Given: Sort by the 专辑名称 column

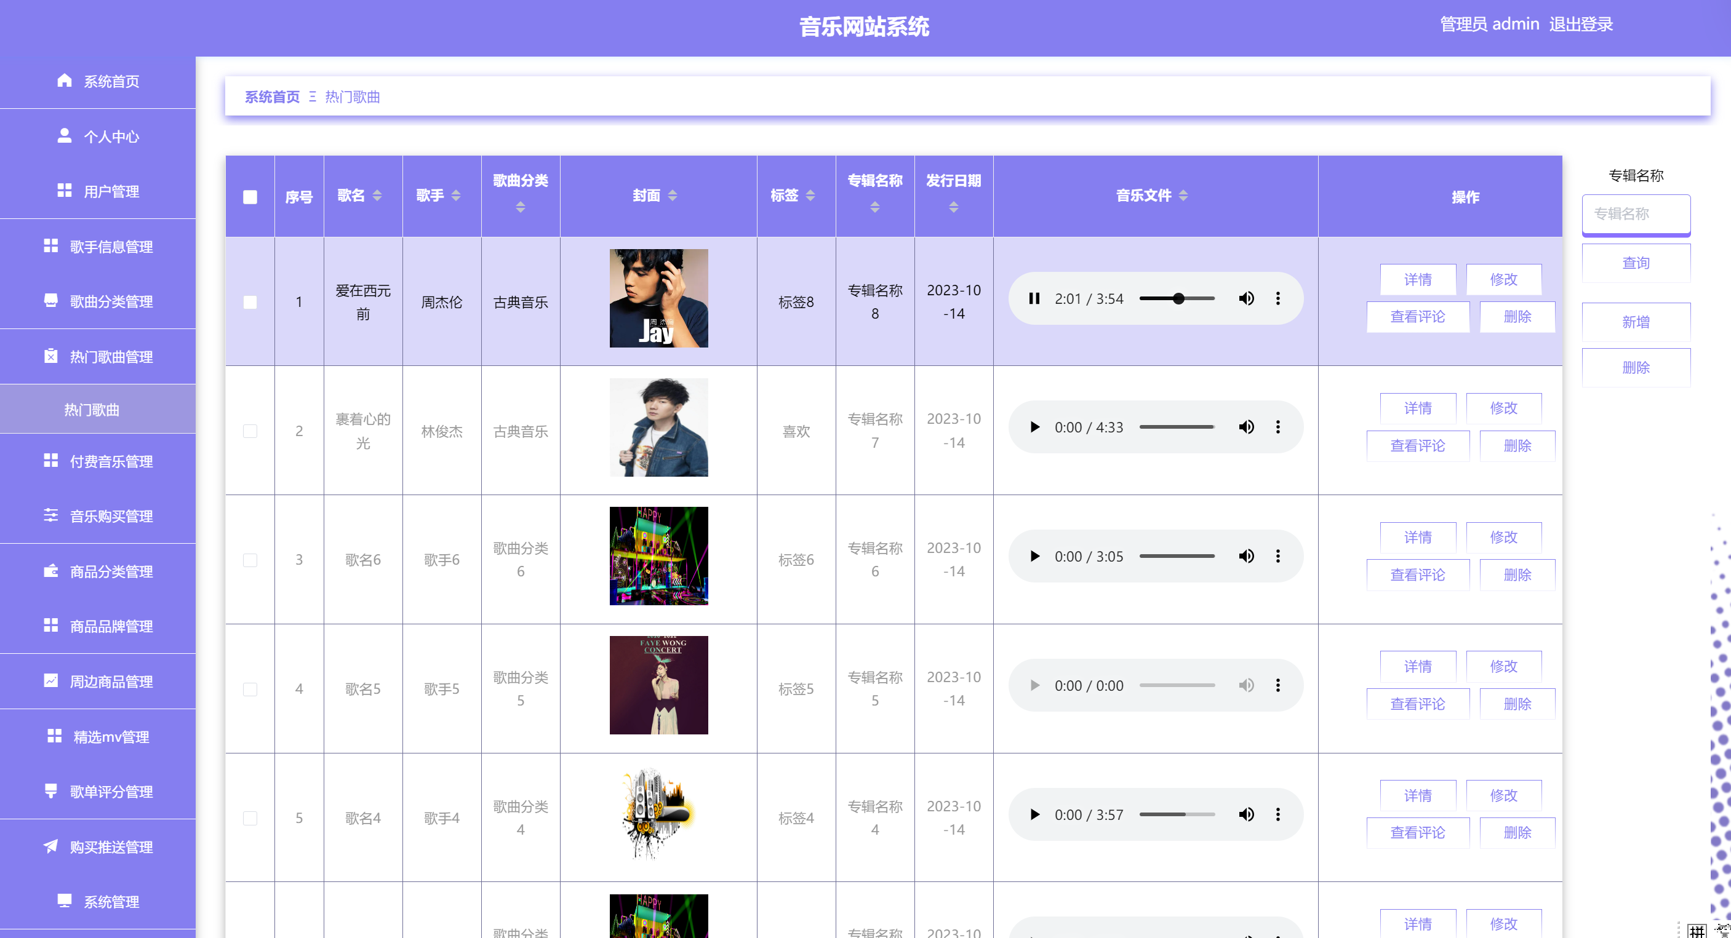Looking at the screenshot, I should [875, 207].
